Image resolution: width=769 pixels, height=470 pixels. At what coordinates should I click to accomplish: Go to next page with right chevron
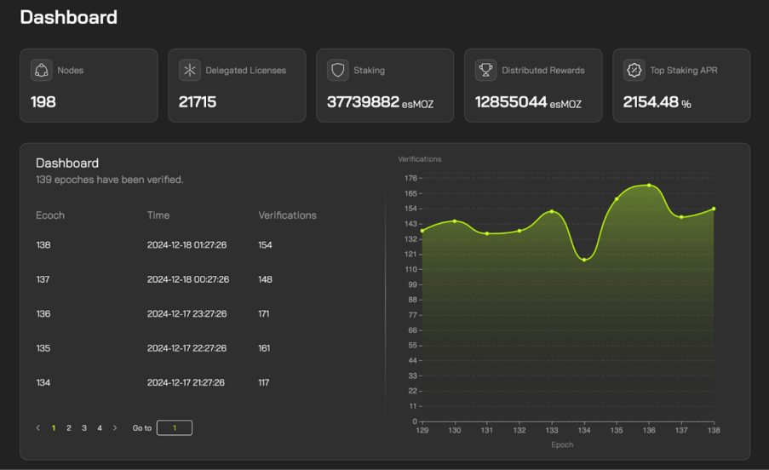115,428
